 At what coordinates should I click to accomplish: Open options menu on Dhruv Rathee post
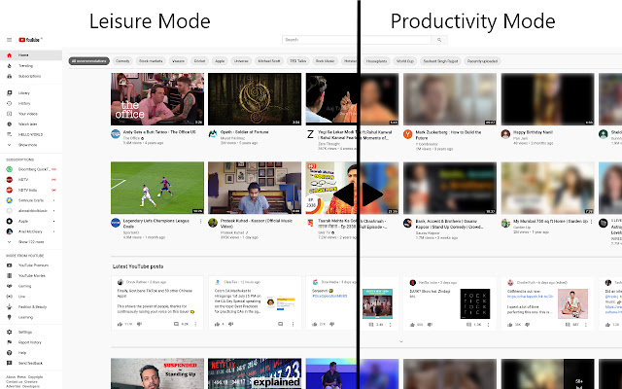pos(195,324)
